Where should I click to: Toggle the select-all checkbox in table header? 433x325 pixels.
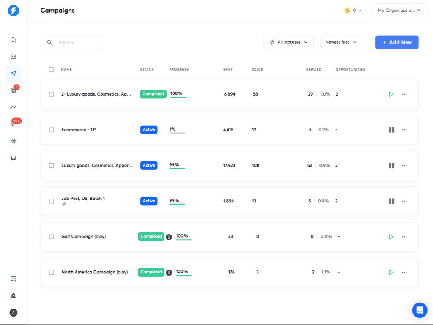[51, 70]
